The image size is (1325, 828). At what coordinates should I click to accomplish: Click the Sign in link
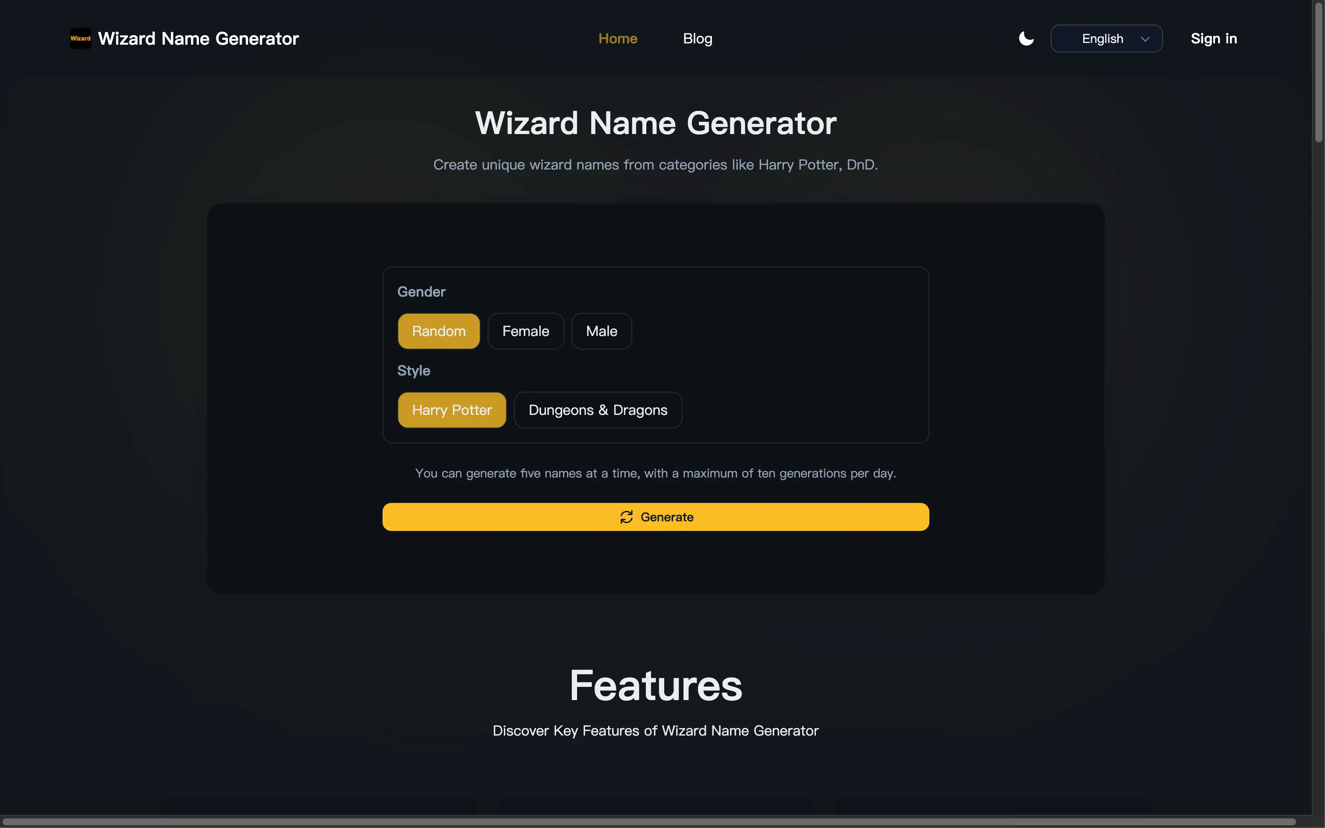point(1213,38)
